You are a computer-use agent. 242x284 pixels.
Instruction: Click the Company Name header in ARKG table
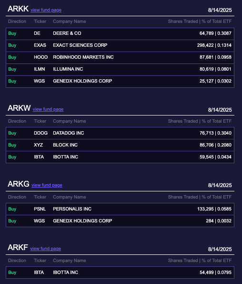coord(70,197)
